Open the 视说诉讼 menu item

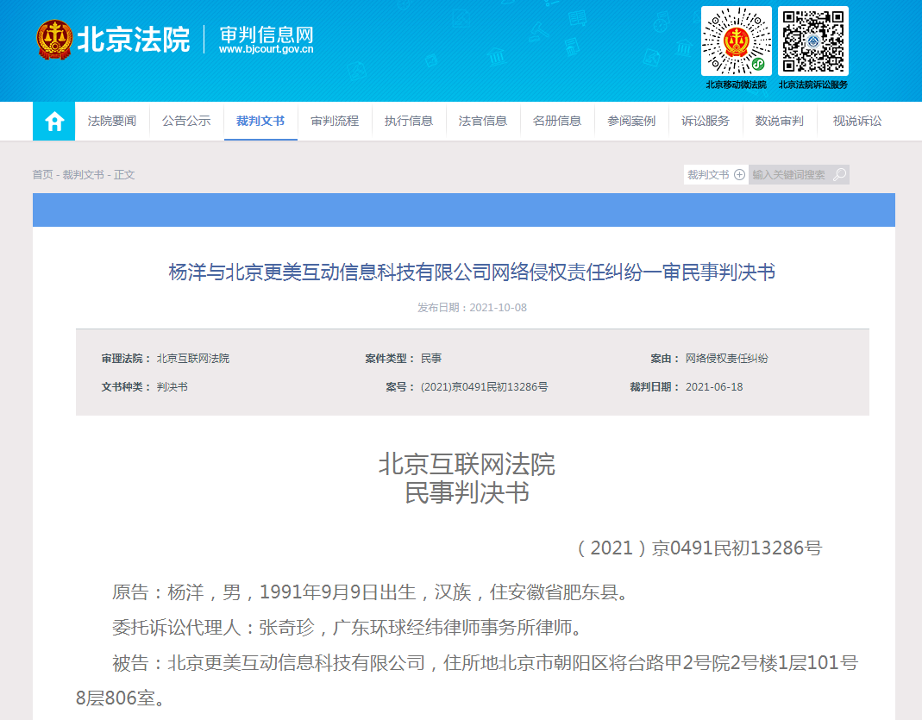click(857, 122)
